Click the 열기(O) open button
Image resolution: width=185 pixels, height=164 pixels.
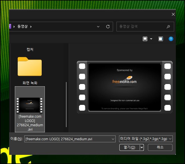click(x=129, y=147)
